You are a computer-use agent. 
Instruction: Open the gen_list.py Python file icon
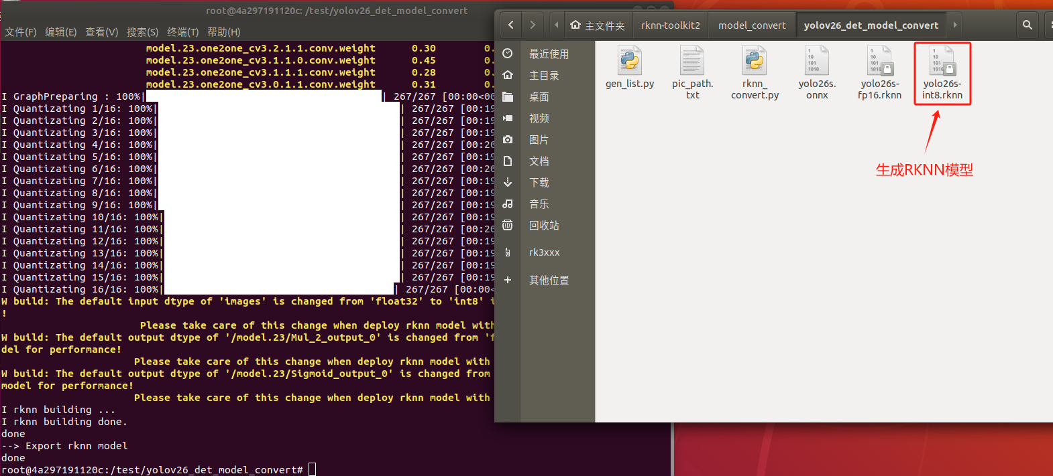click(x=630, y=60)
